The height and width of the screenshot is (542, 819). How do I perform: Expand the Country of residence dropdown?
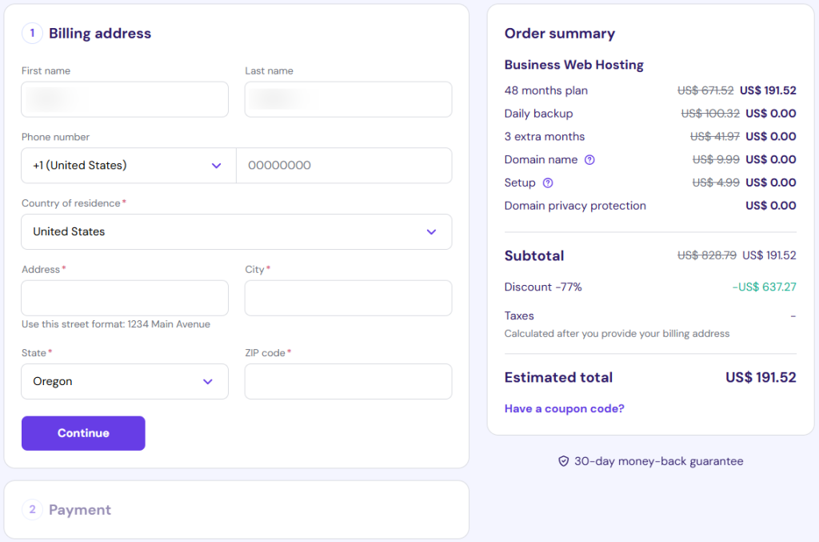pyautogui.click(x=237, y=231)
